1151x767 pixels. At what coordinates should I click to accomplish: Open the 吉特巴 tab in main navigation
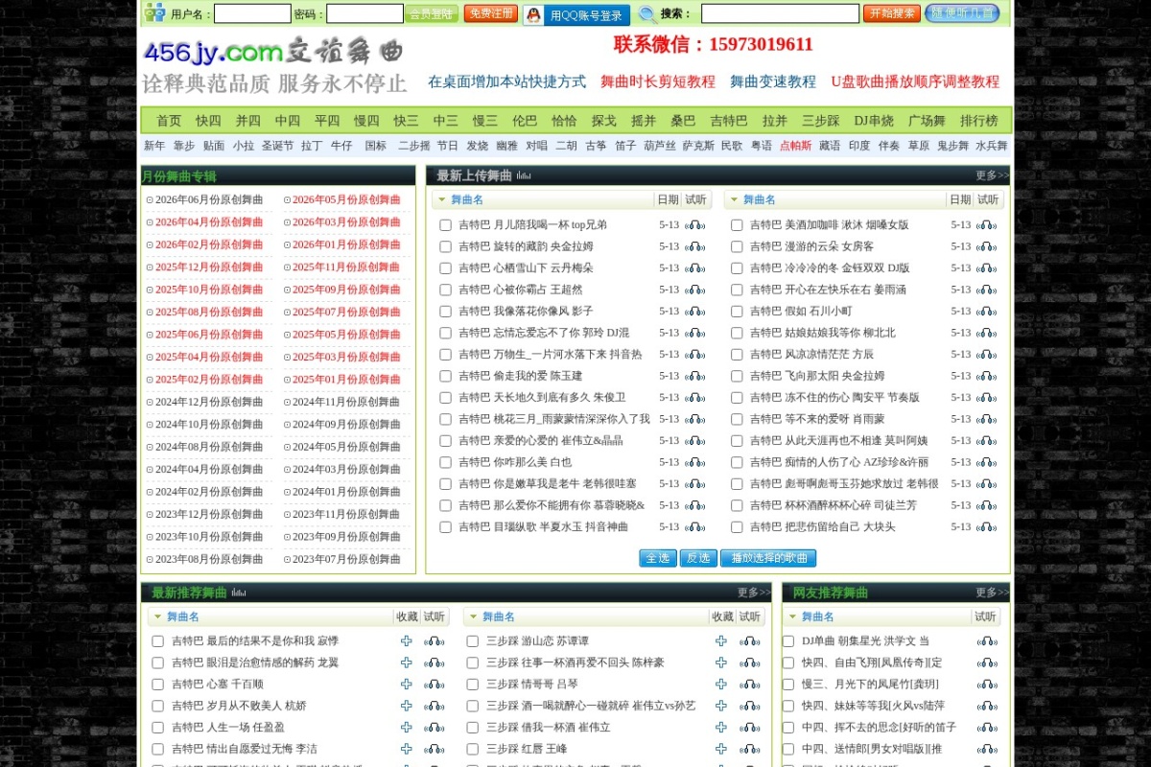tap(728, 121)
